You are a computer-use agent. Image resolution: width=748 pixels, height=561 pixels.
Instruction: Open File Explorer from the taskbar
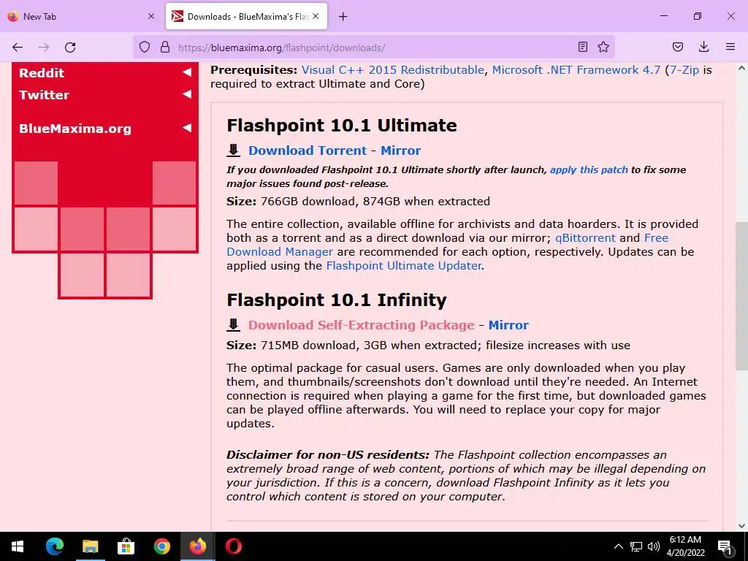pos(90,546)
